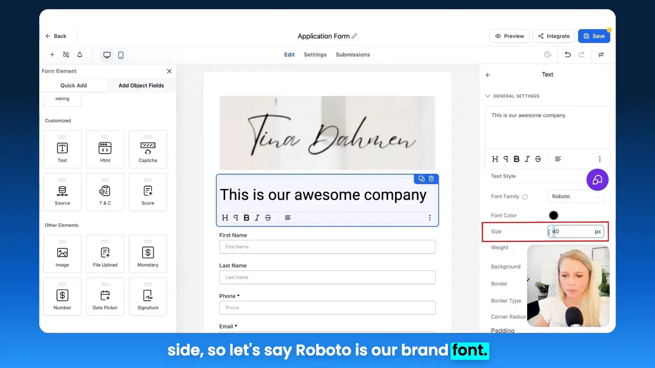Pick the Font Color swatch

coord(553,215)
